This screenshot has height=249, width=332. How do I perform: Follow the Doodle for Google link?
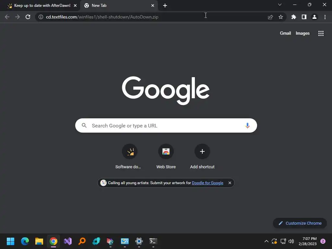pyautogui.click(x=207, y=183)
